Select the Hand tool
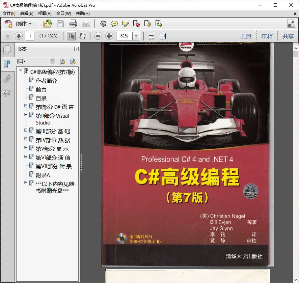The height and width of the screenshot is (283, 299). (x=82, y=36)
